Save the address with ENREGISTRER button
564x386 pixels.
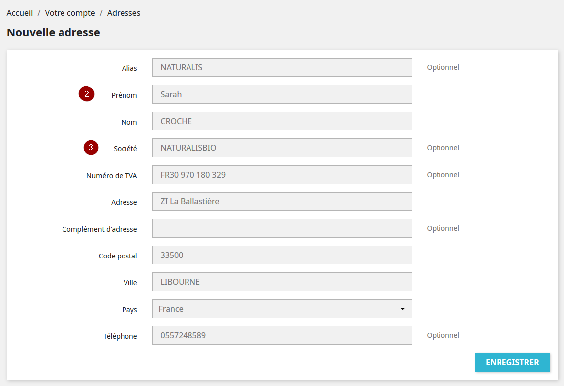coord(512,362)
